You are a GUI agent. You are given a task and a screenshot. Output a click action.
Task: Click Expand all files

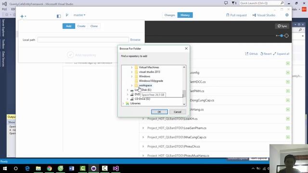coord(281,54)
